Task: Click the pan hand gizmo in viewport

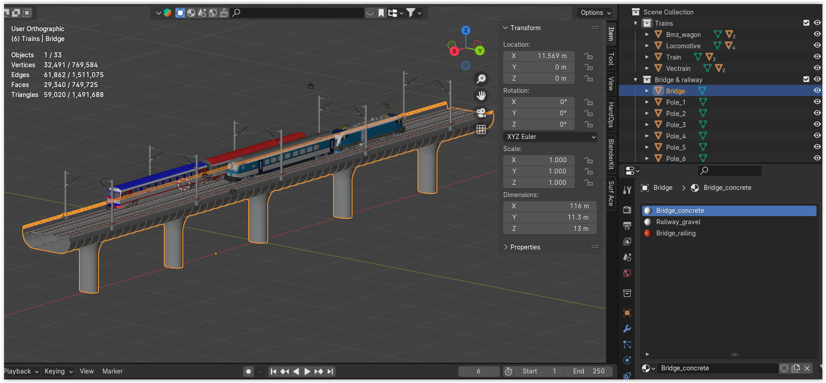Action: pyautogui.click(x=482, y=96)
